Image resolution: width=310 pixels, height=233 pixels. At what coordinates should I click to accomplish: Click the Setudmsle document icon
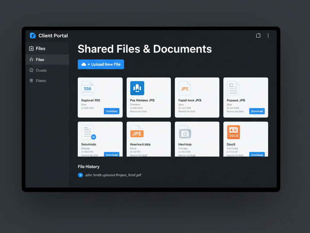pos(88,132)
